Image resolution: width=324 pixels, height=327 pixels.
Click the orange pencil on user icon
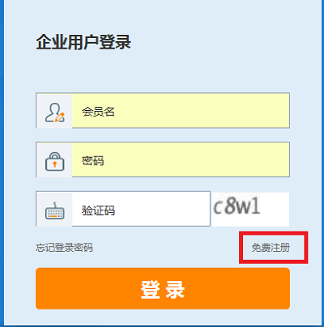60,117
